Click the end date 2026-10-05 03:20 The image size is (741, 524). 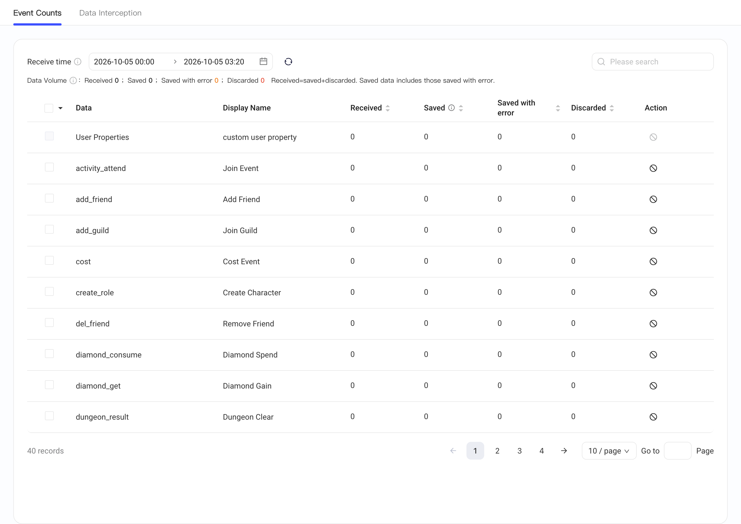214,62
